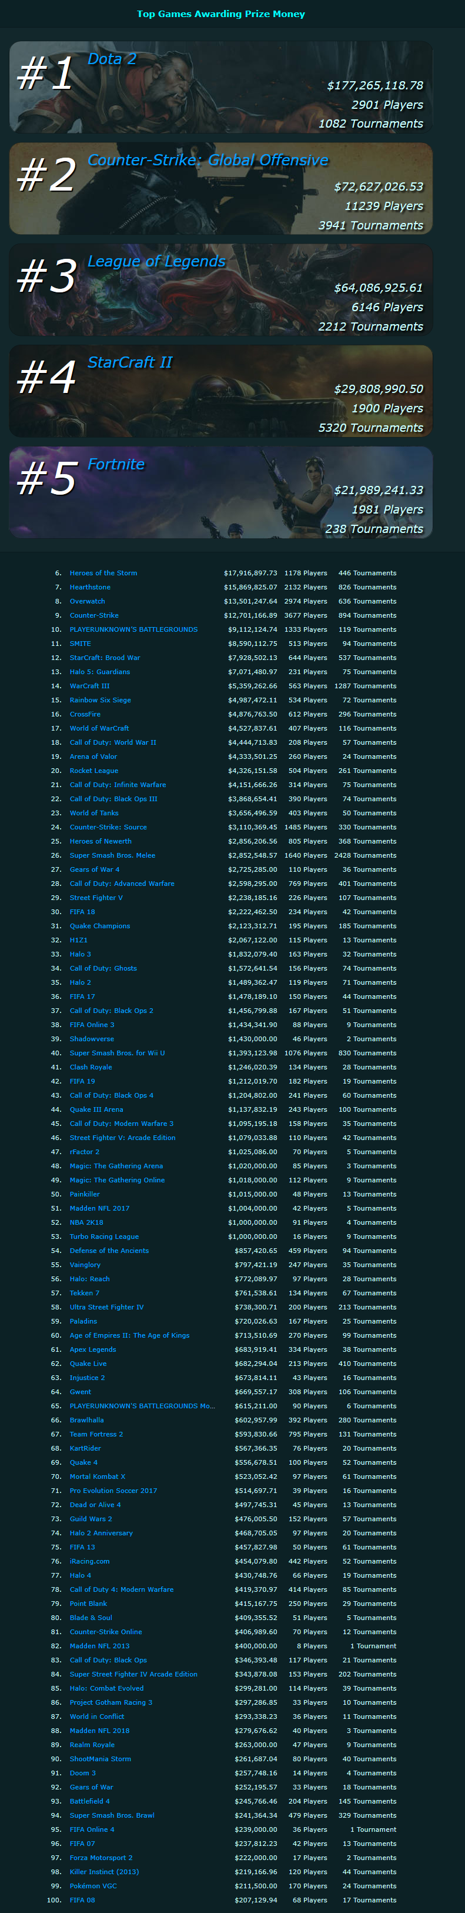Image resolution: width=465 pixels, height=1913 pixels.
Task: Click the Apex Legends game link
Action: 93,1349
